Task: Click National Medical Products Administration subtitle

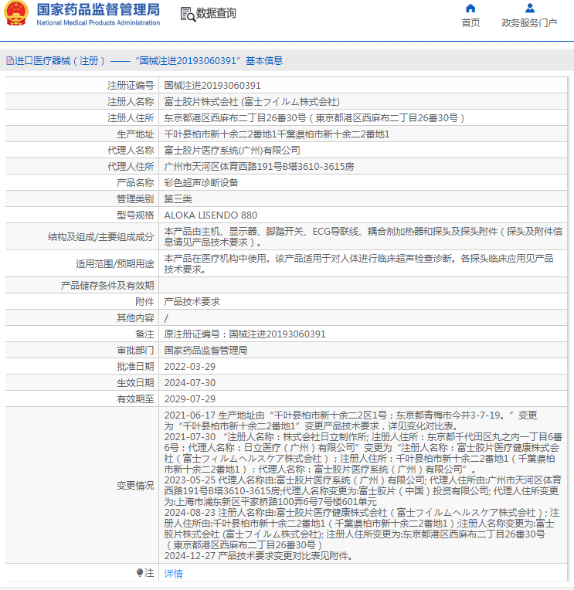Action: [98, 22]
